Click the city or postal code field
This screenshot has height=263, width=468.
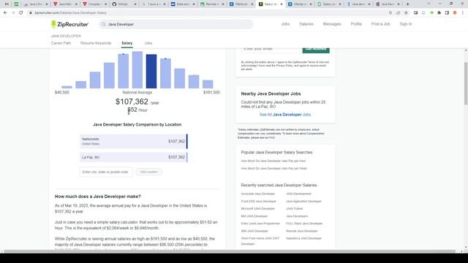[106, 172]
